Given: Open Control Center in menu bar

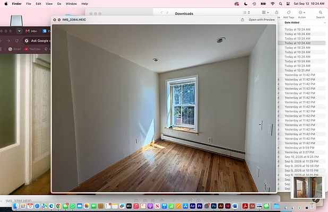Looking at the screenshot, I should click(288, 4).
